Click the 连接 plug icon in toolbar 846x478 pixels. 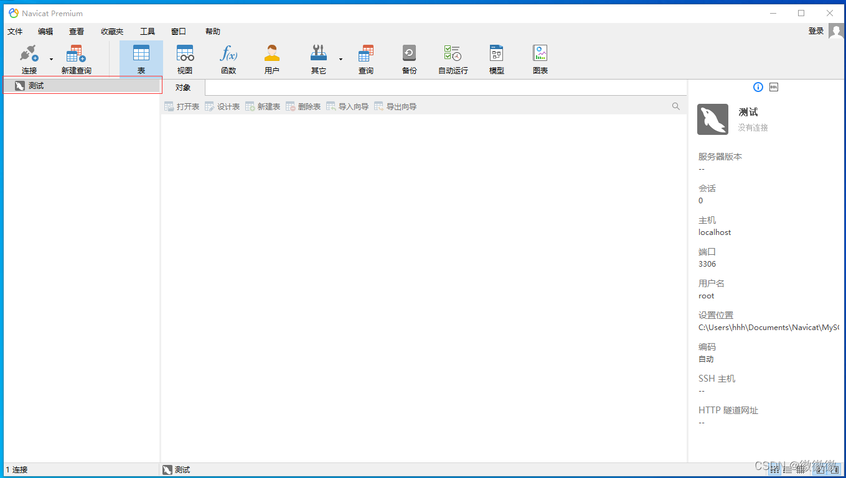click(x=29, y=53)
